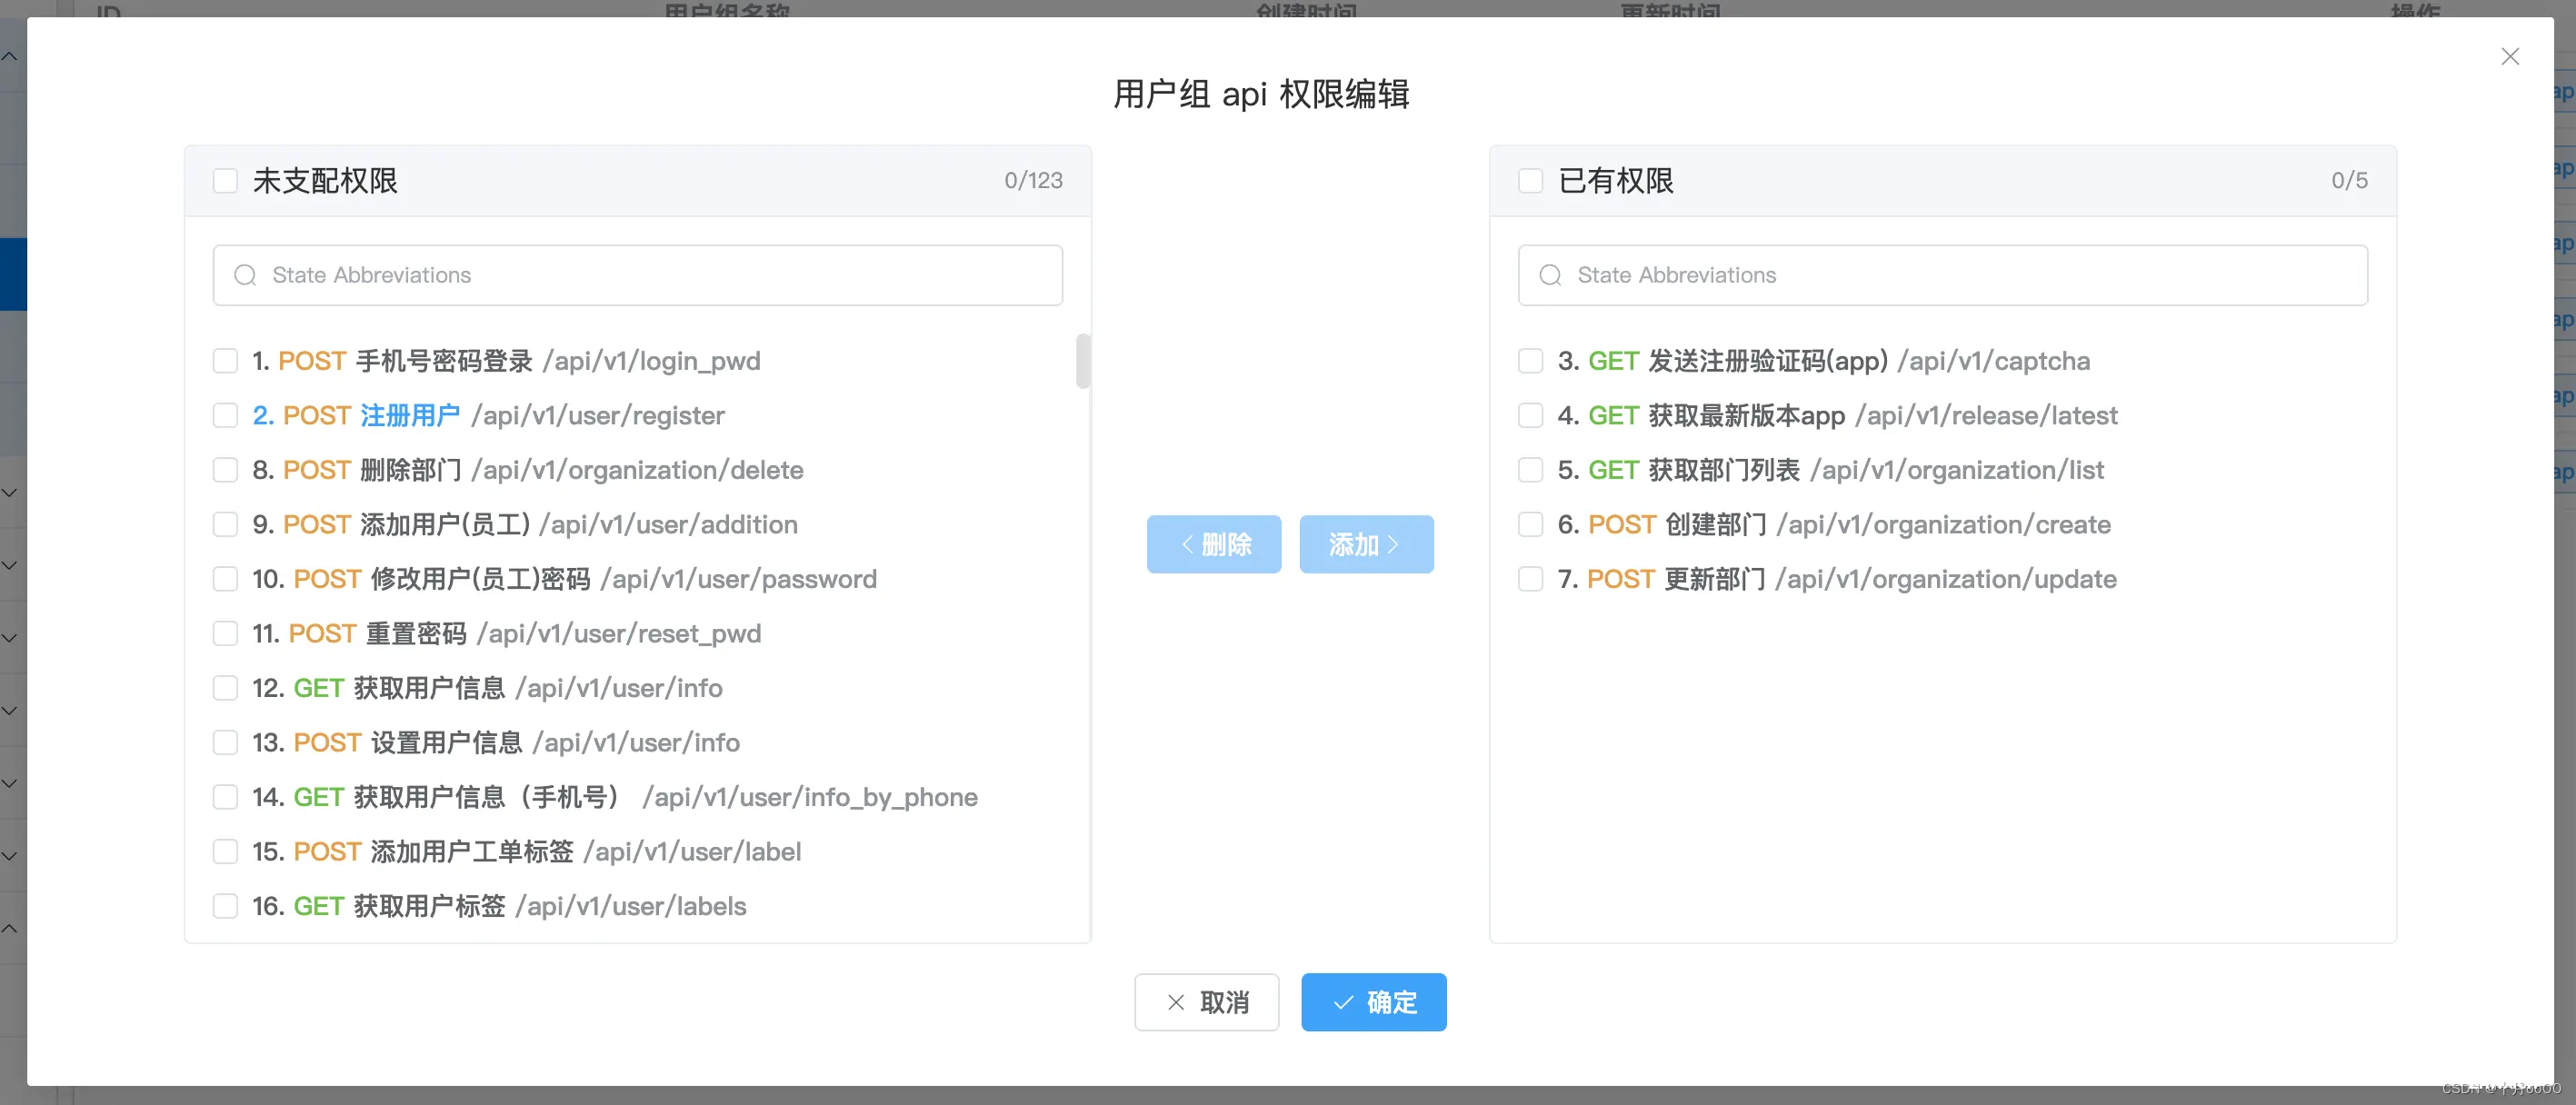This screenshot has height=1105, width=2576.
Task: Click the search icon in 未支配权限
Action: pyautogui.click(x=248, y=274)
